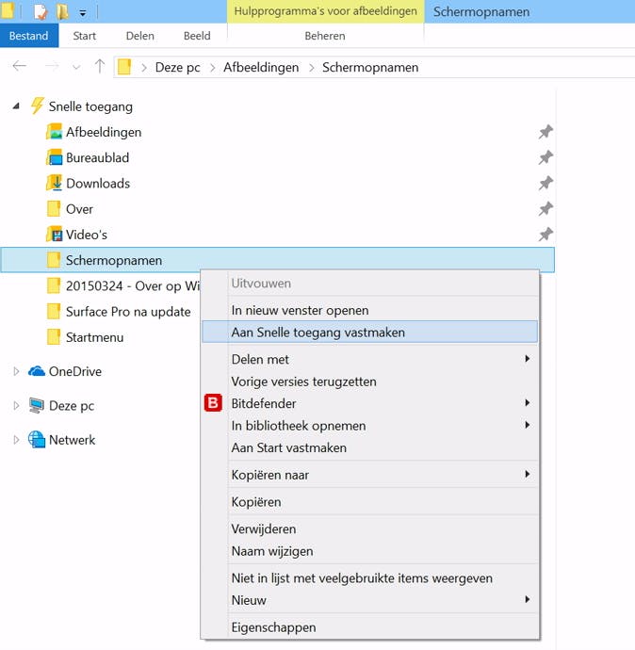The width and height of the screenshot is (635, 650).
Task: Collapse the Snelle toegang tree node
Action: [x=16, y=106]
